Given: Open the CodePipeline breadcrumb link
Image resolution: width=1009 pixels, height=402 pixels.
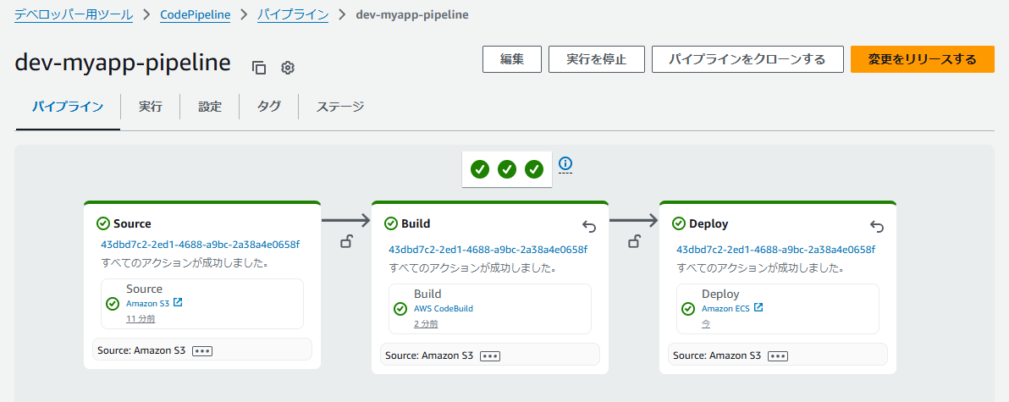Looking at the screenshot, I should (x=195, y=14).
